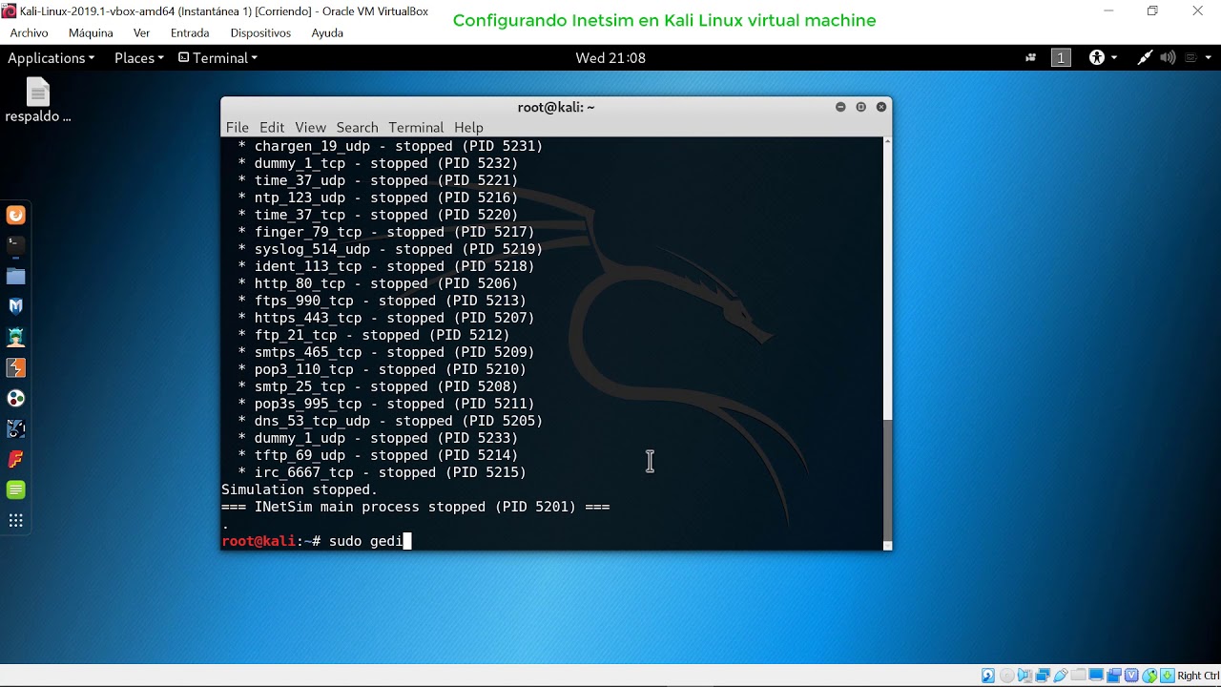This screenshot has width=1221, height=687.
Task: Launch Faraday red F icon in dock
Action: click(x=15, y=459)
